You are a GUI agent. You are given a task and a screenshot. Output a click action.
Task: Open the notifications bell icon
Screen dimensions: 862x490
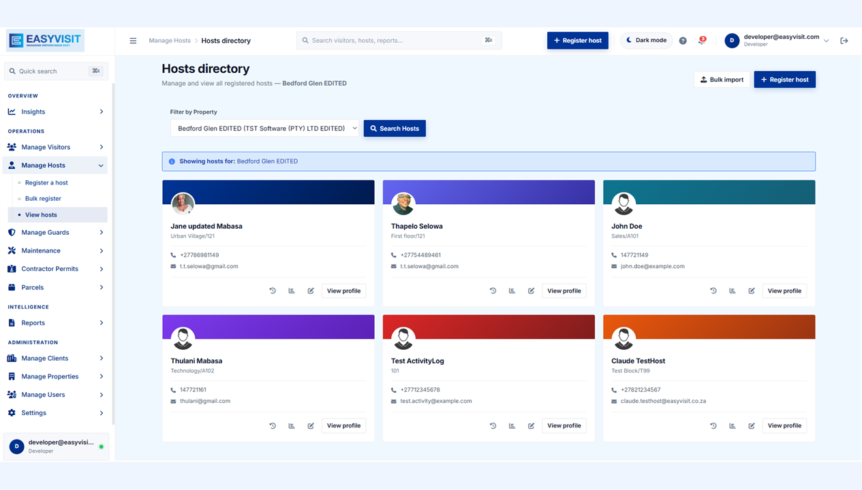702,41
